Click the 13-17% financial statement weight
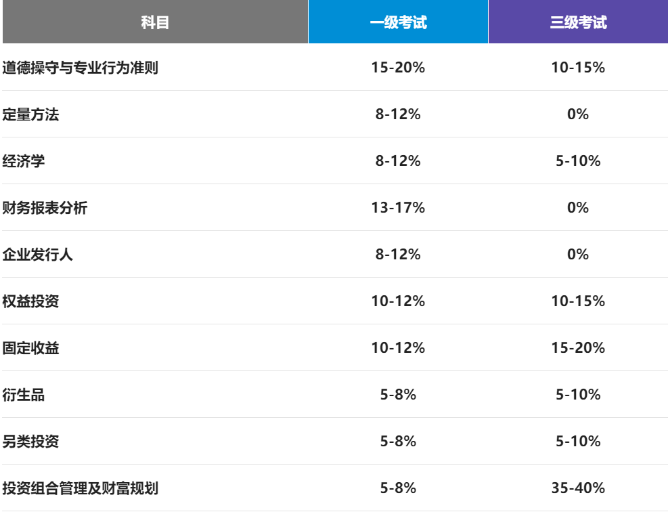Screen dimensions: 668x514 398,208
